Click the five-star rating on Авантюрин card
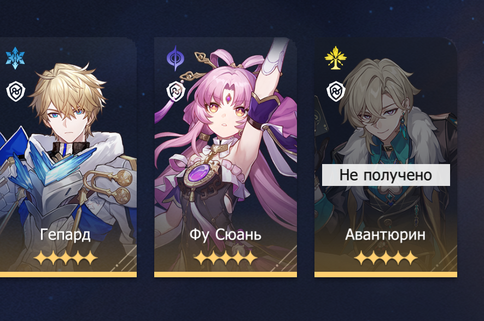 [386, 258]
